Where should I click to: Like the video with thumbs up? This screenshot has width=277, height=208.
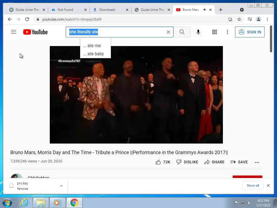163,162
